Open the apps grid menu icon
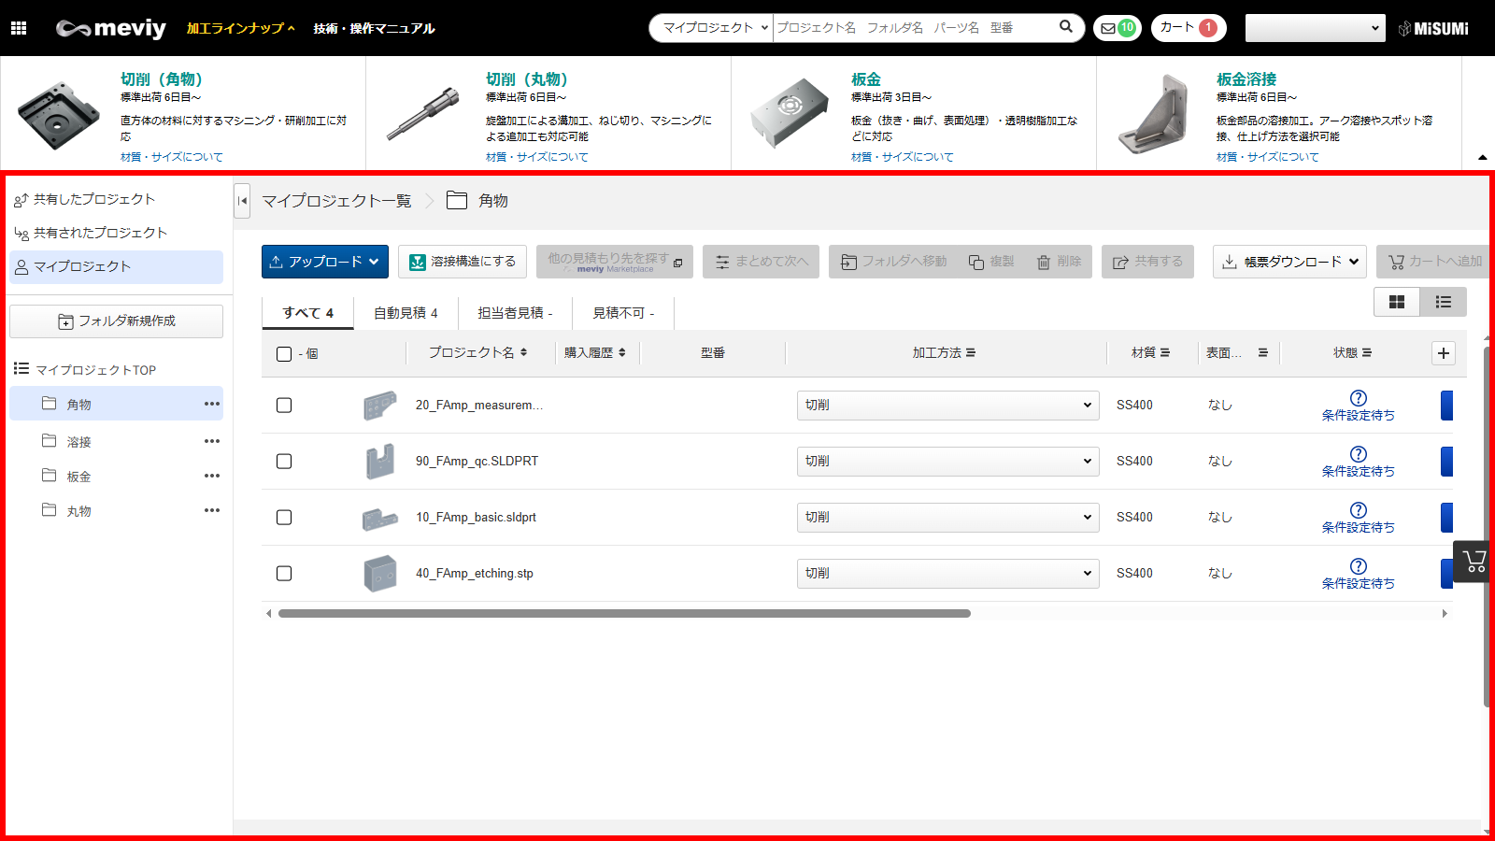The width and height of the screenshot is (1495, 841). [x=19, y=28]
